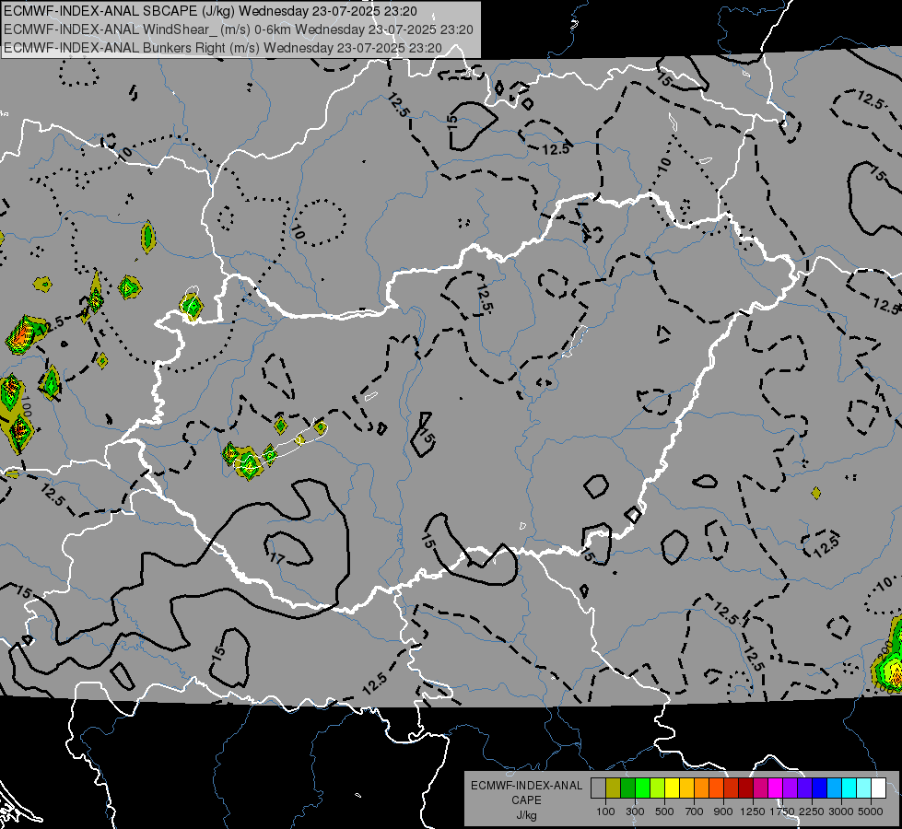Click the CAPE label in the legend

point(526,800)
